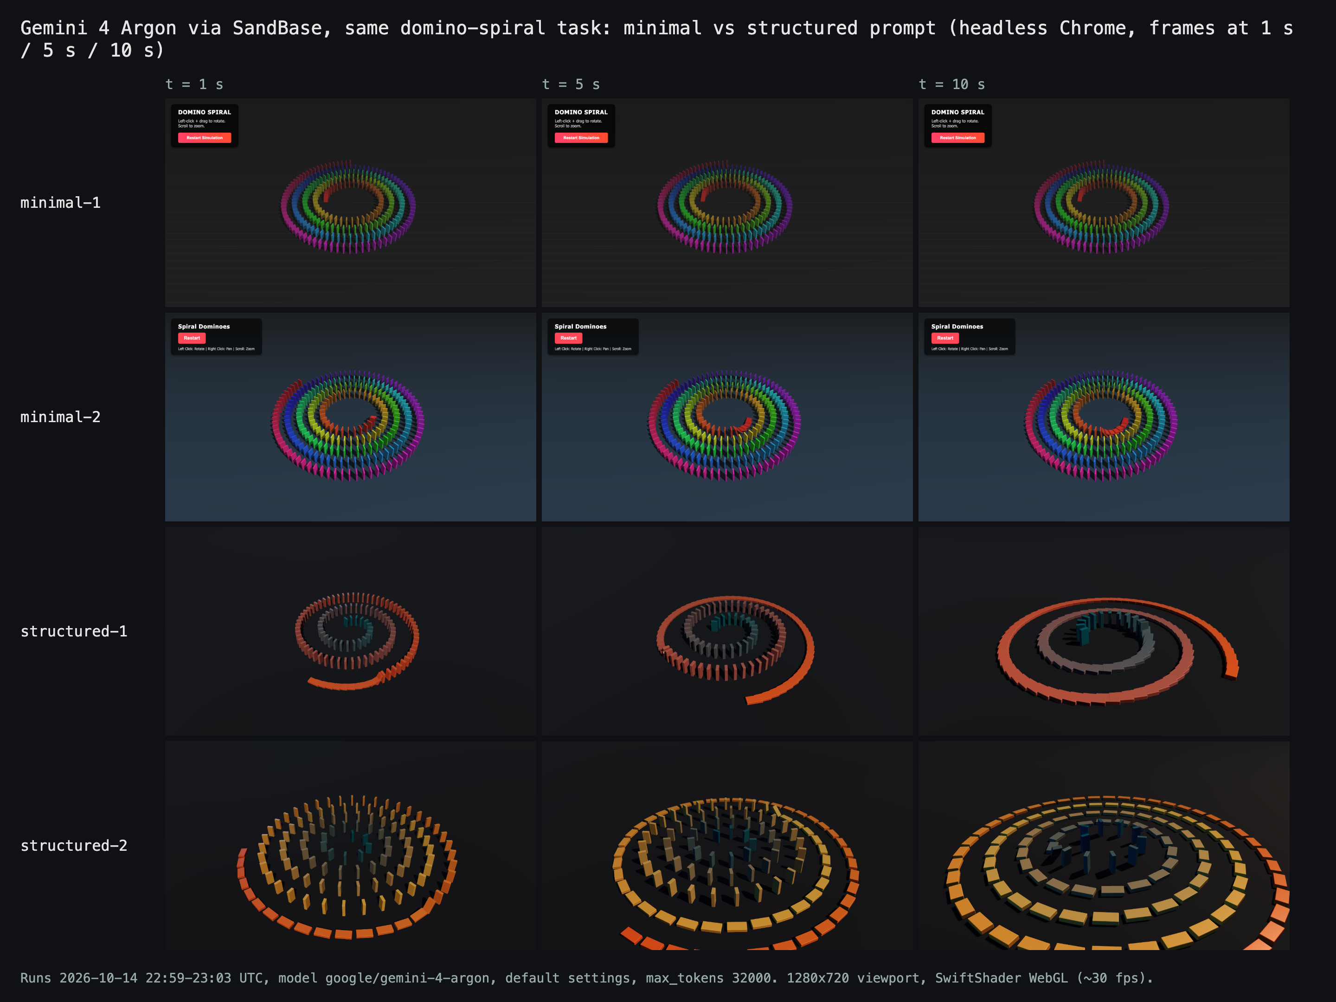This screenshot has height=1002, width=1336.
Task: Click the 'structured-2' row label
Action: [x=74, y=846]
